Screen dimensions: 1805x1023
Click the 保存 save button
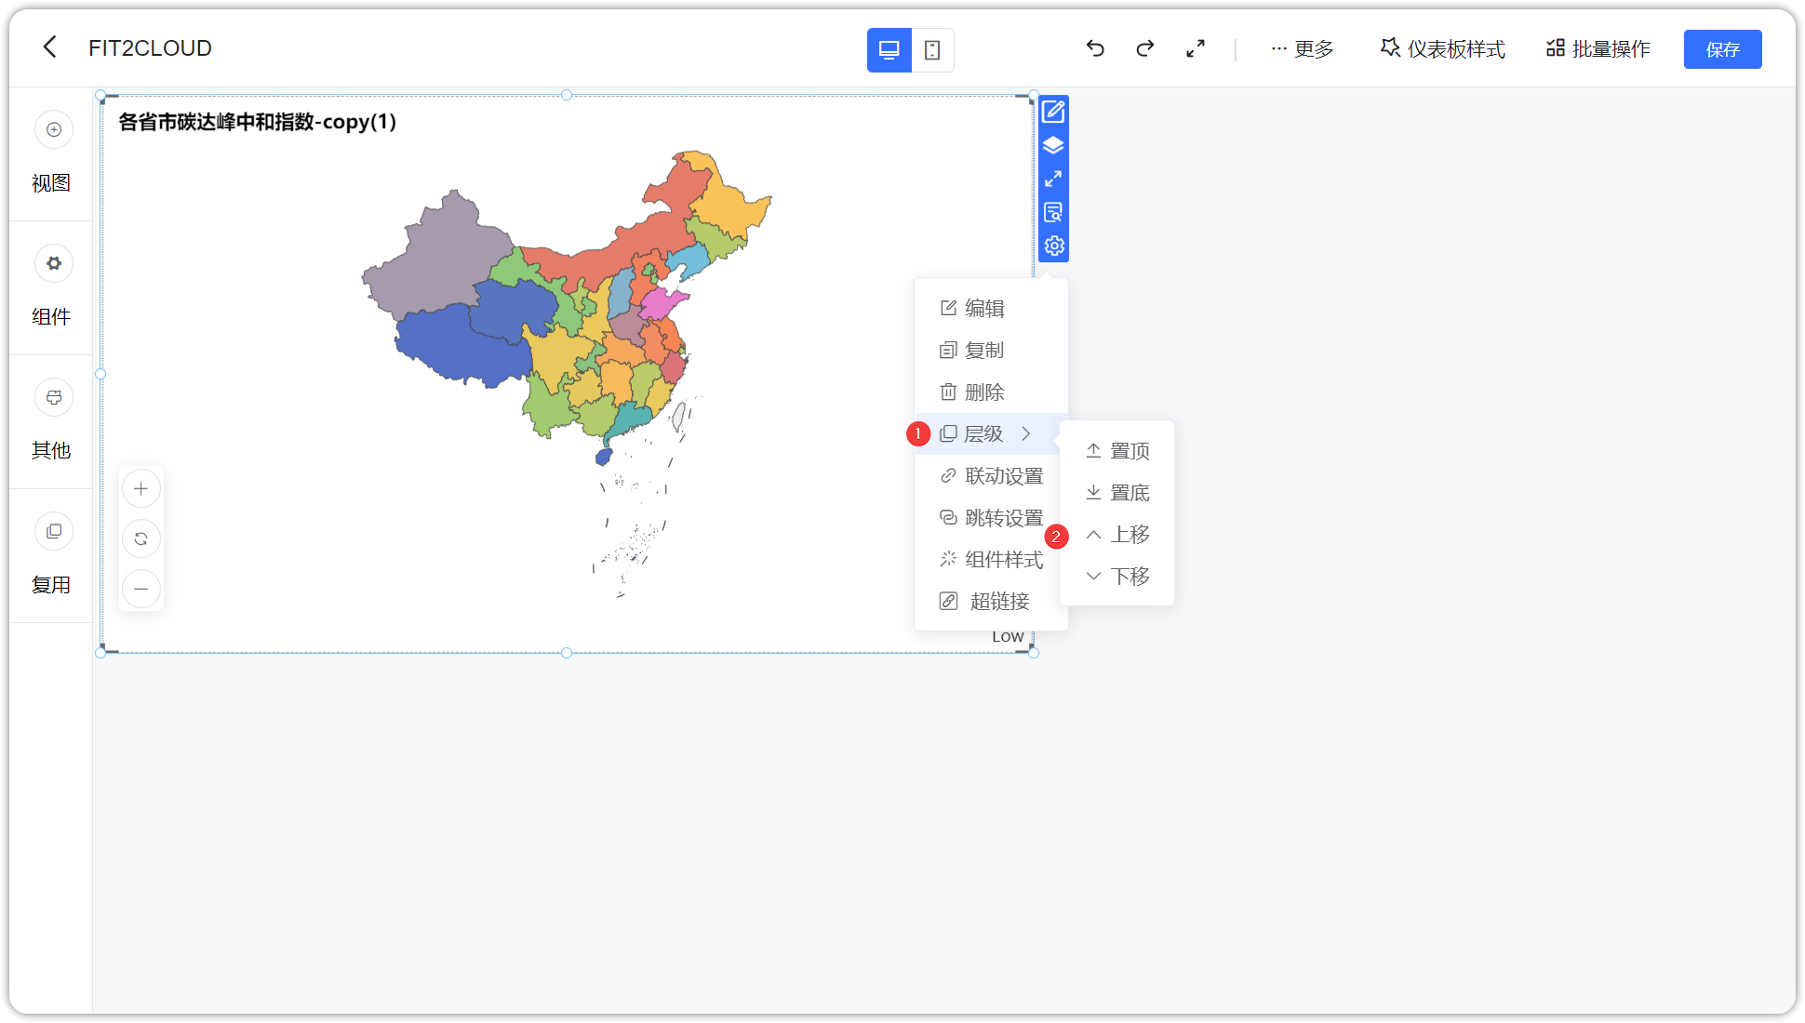pyautogui.click(x=1722, y=49)
